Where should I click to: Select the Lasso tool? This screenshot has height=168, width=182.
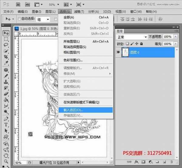pos(6,45)
